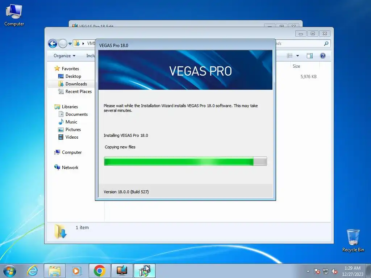Go back using Explorer's back arrow
This screenshot has height=278, width=371.
click(53, 43)
